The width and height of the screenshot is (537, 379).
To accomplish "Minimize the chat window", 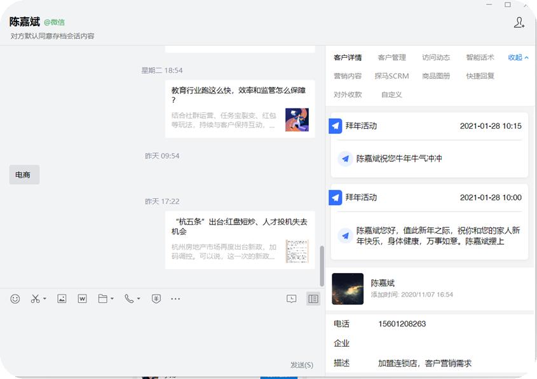I will (x=489, y=4).
